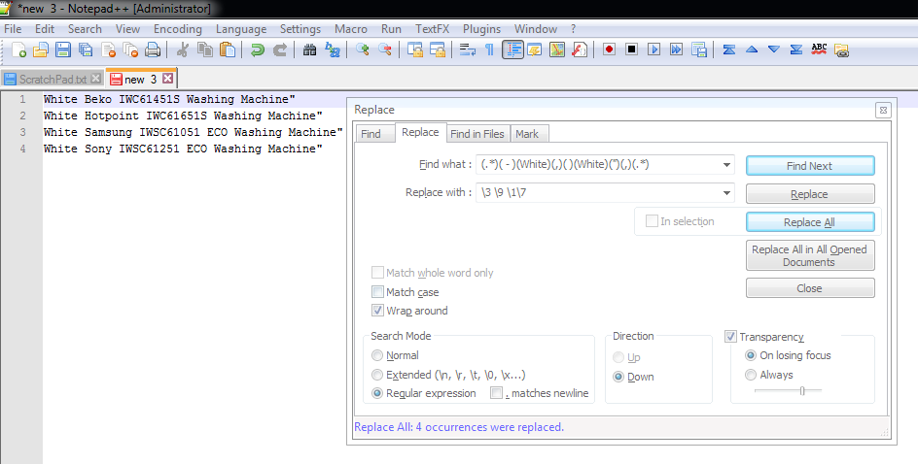Uncheck the Transparency checkbox
The height and width of the screenshot is (464, 918).
click(x=730, y=337)
